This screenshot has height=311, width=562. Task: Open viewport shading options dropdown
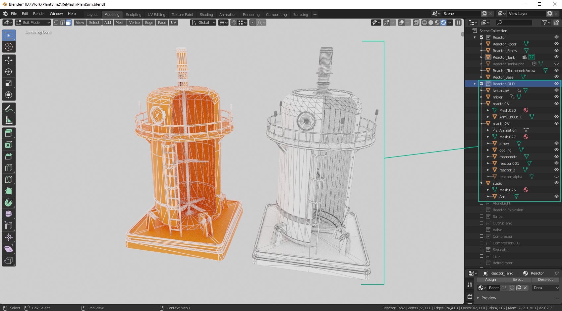point(450,23)
